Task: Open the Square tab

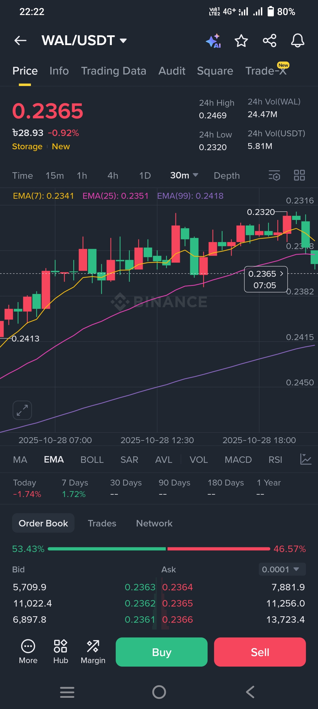Action: click(215, 71)
